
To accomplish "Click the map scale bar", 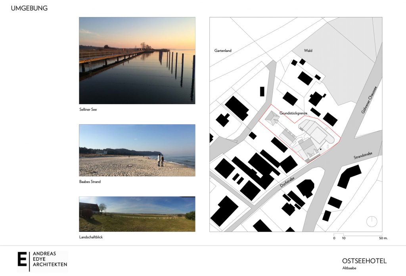I will pos(358,236).
